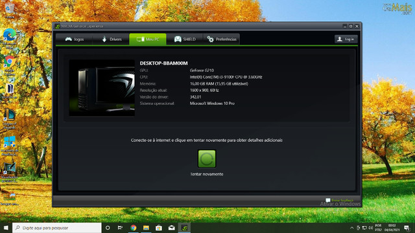
Task: Switch to the Drivers tab
Action: (x=111, y=39)
